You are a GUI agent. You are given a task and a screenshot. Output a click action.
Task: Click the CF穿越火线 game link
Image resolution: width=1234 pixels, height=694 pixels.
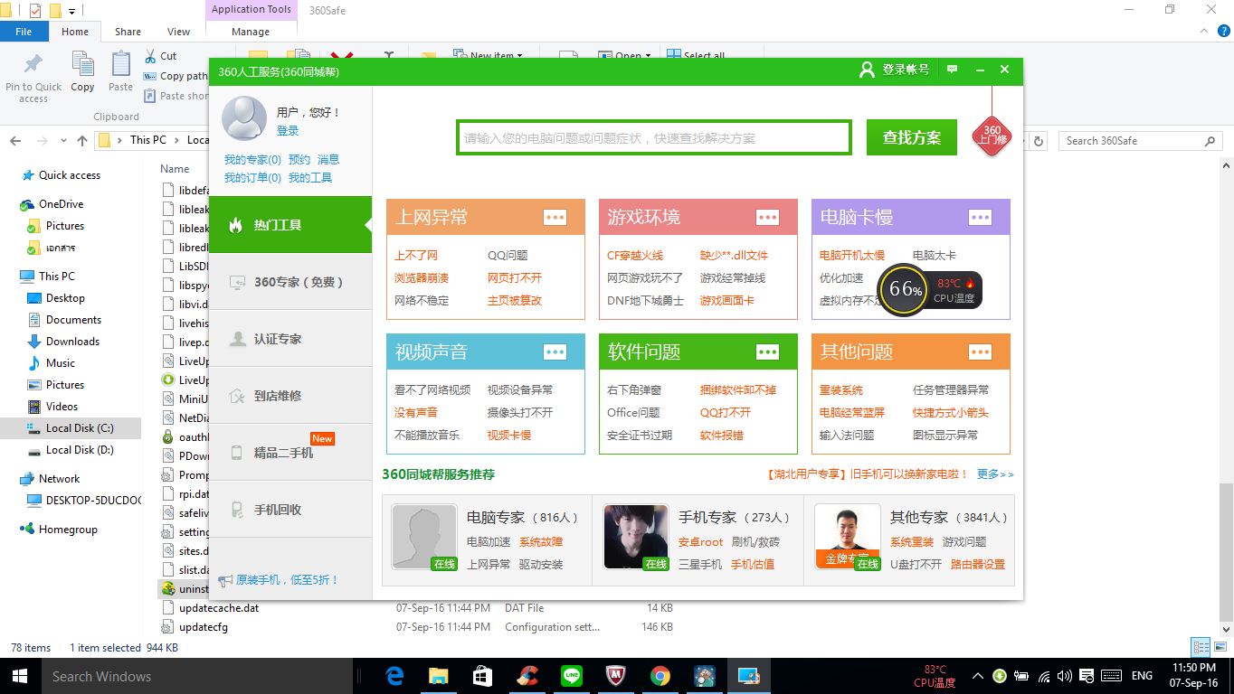coord(635,256)
